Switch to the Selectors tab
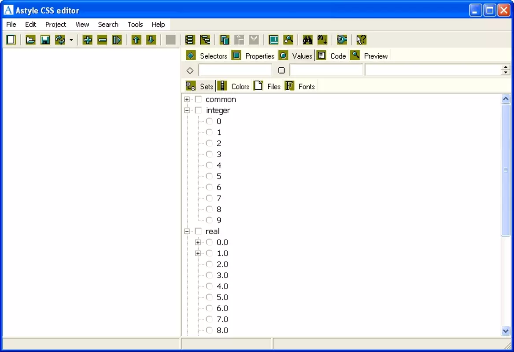The height and width of the screenshot is (352, 514). [207, 56]
